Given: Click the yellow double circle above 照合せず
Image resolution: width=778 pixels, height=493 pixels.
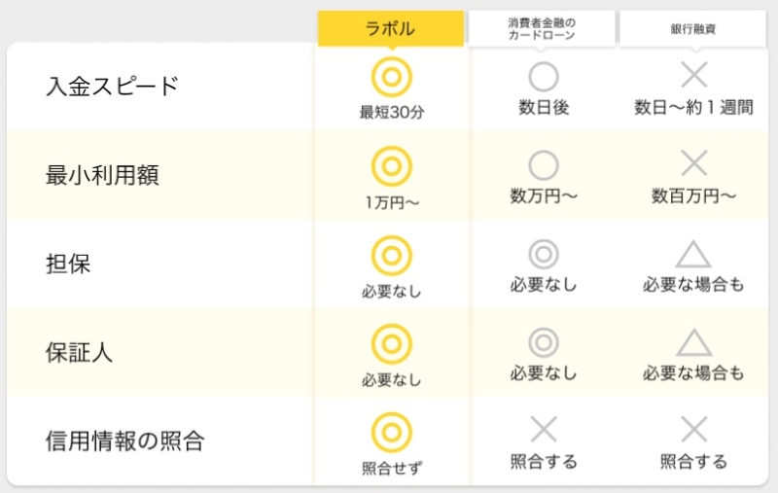Looking at the screenshot, I should [x=392, y=431].
